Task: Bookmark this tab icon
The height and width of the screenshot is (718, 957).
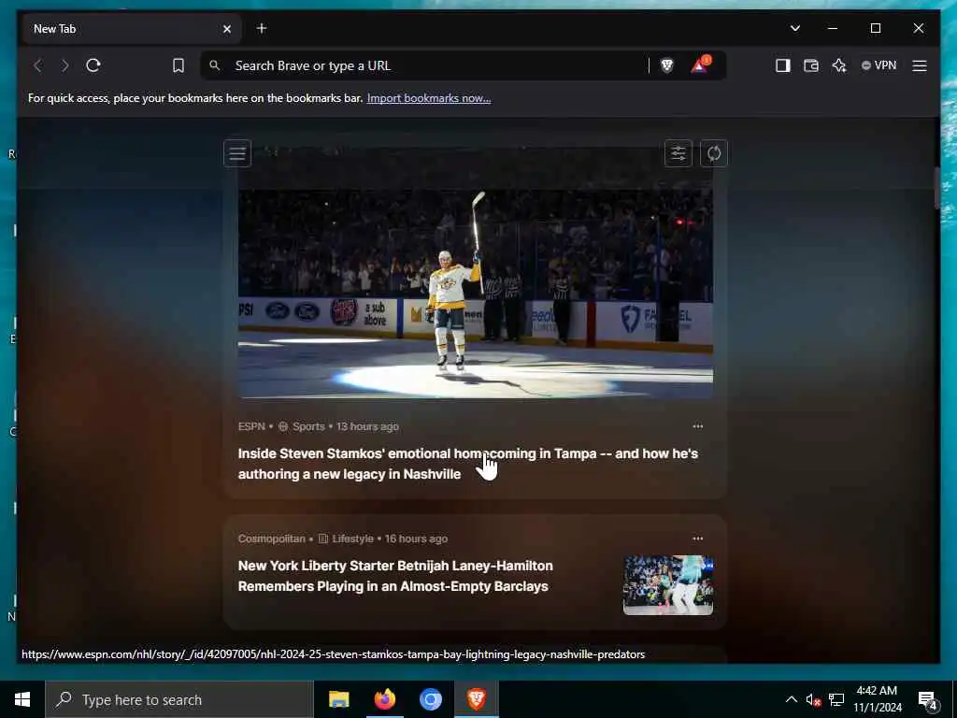Action: coord(179,65)
